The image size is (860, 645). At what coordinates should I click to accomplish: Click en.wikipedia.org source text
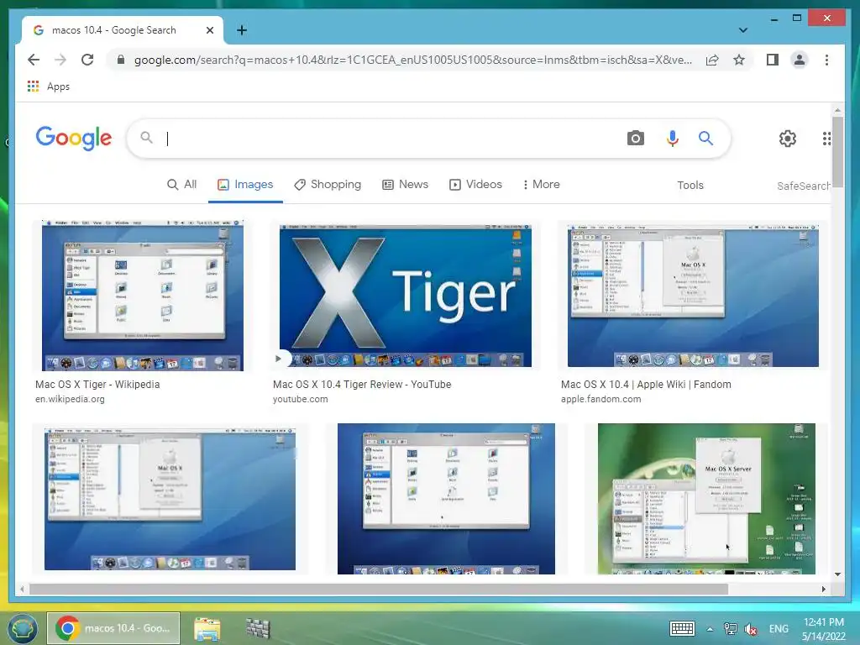coord(70,399)
